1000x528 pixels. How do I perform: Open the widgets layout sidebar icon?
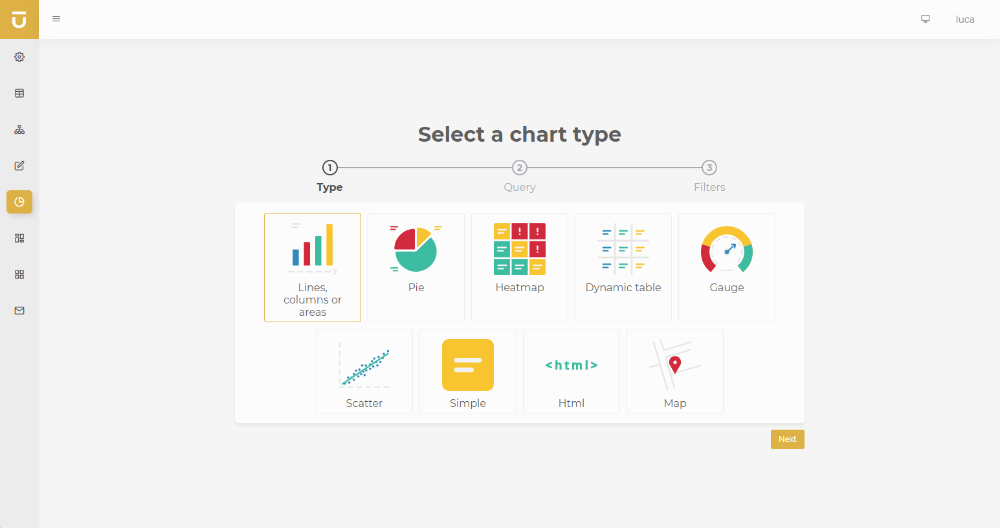(x=19, y=238)
